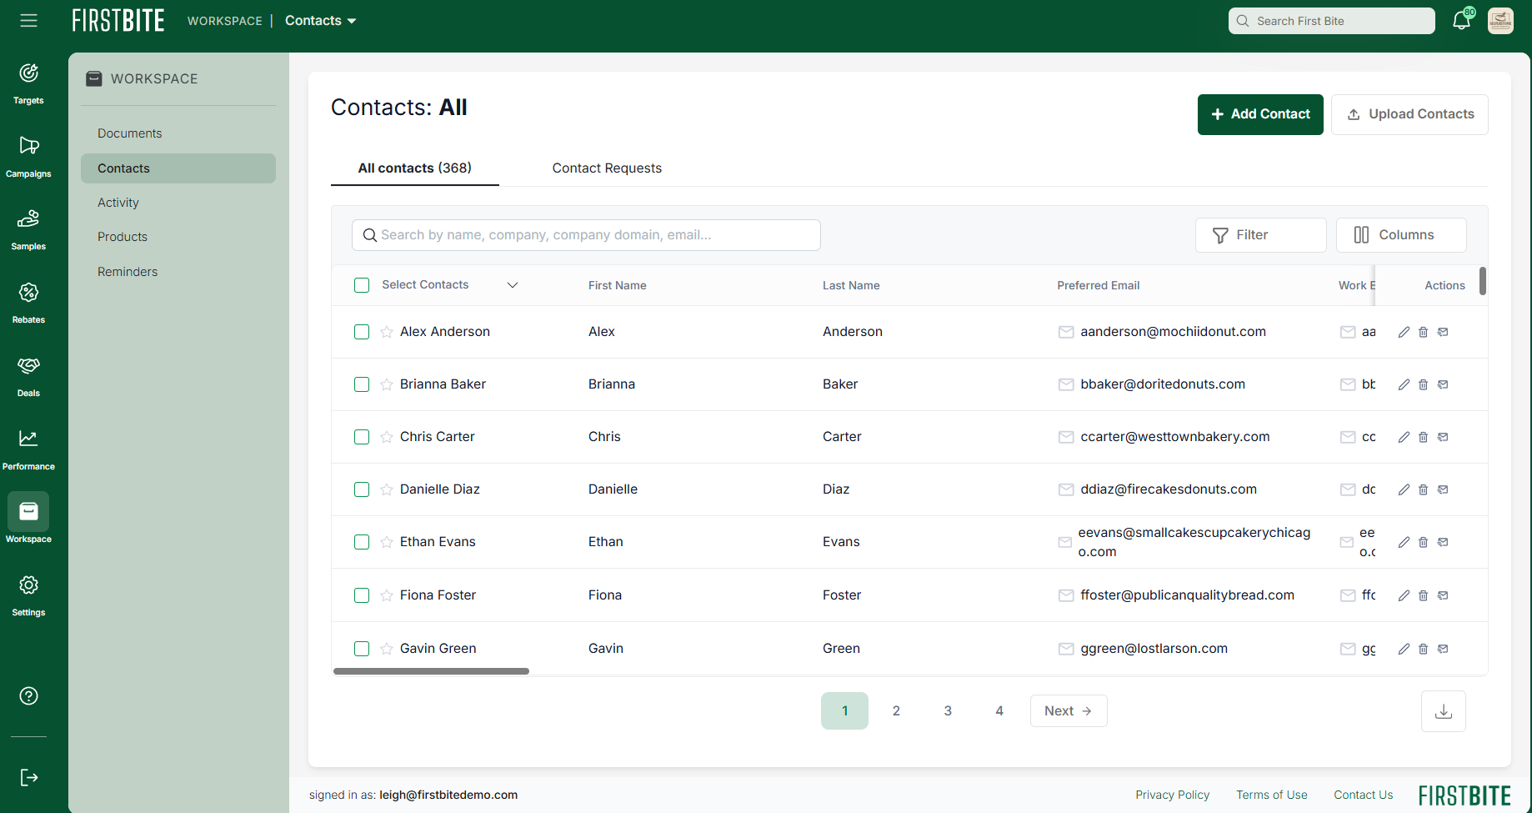Image resolution: width=1532 pixels, height=813 pixels.
Task: Open the user profile avatar
Action: click(x=1500, y=21)
